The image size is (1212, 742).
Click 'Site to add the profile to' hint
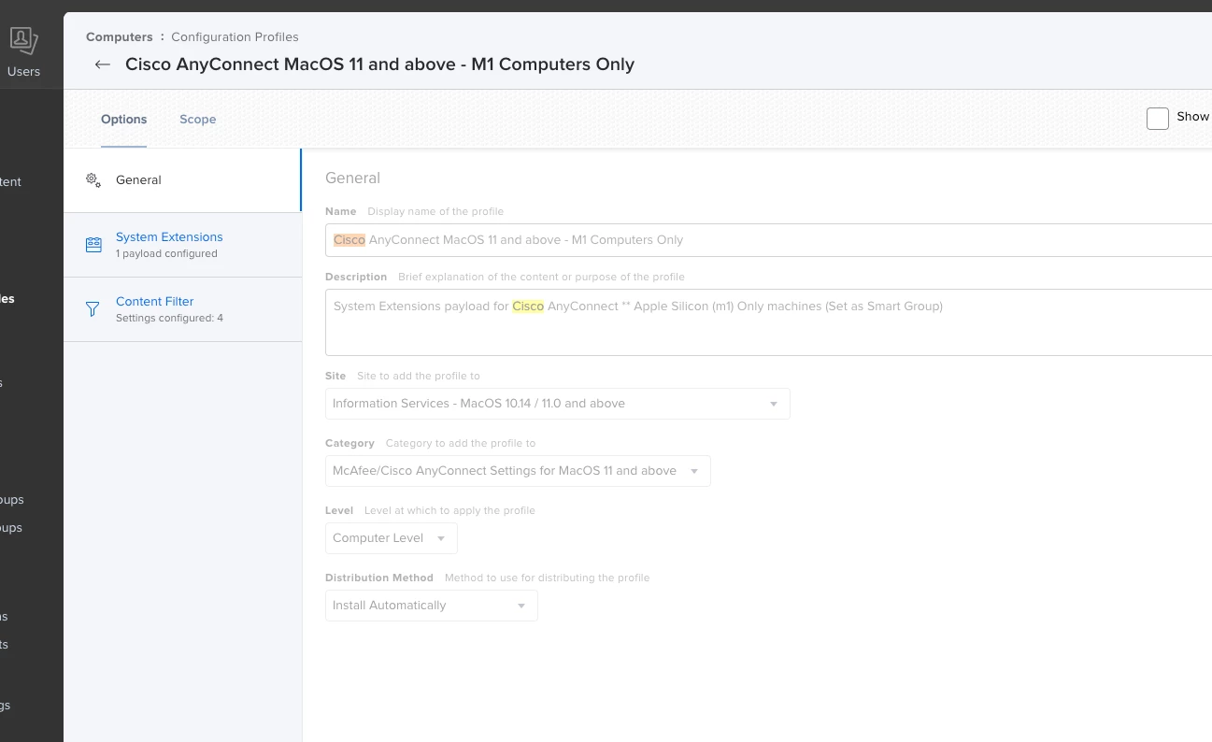point(419,376)
